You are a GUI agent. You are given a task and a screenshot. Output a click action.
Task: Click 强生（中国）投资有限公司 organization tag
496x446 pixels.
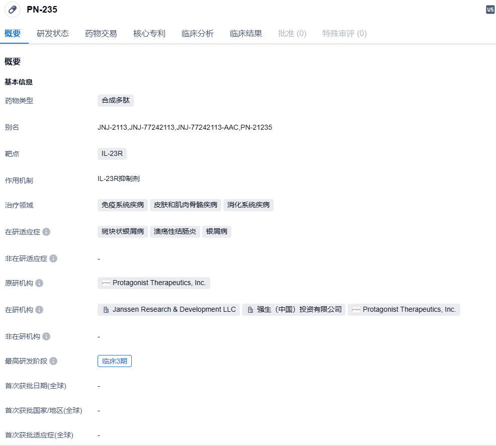(x=294, y=310)
